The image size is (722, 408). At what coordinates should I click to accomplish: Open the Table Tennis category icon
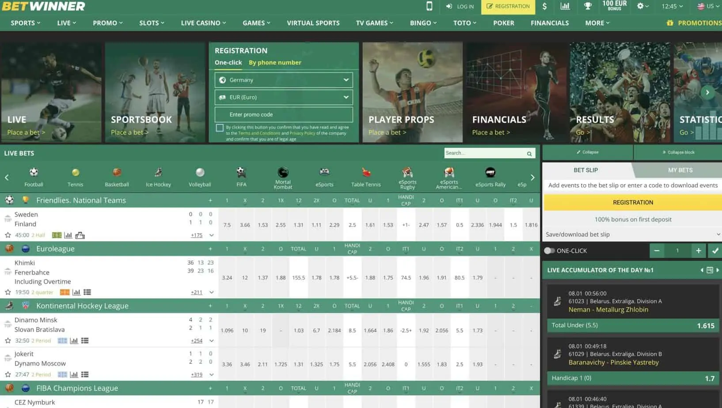366,173
